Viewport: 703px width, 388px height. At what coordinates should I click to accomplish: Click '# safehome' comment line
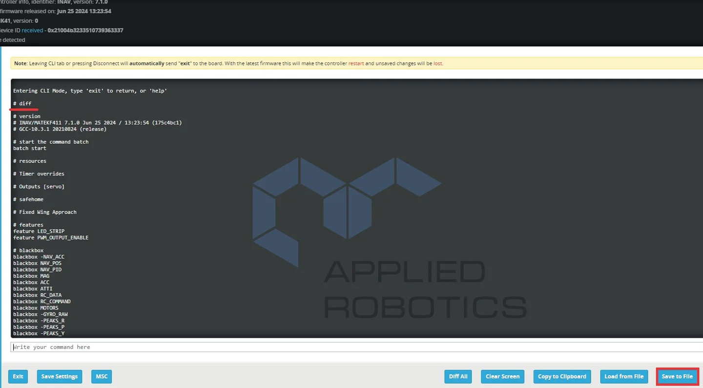28,199
